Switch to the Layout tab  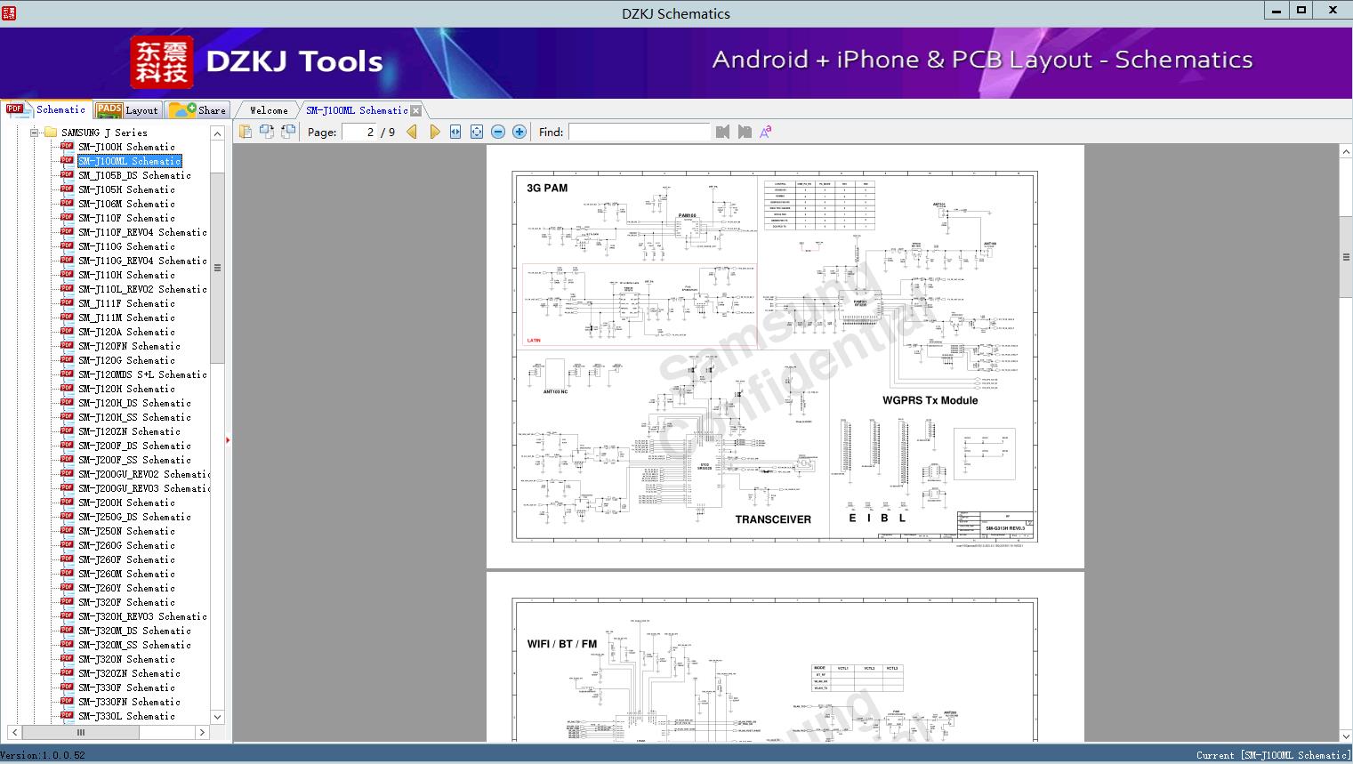click(127, 110)
